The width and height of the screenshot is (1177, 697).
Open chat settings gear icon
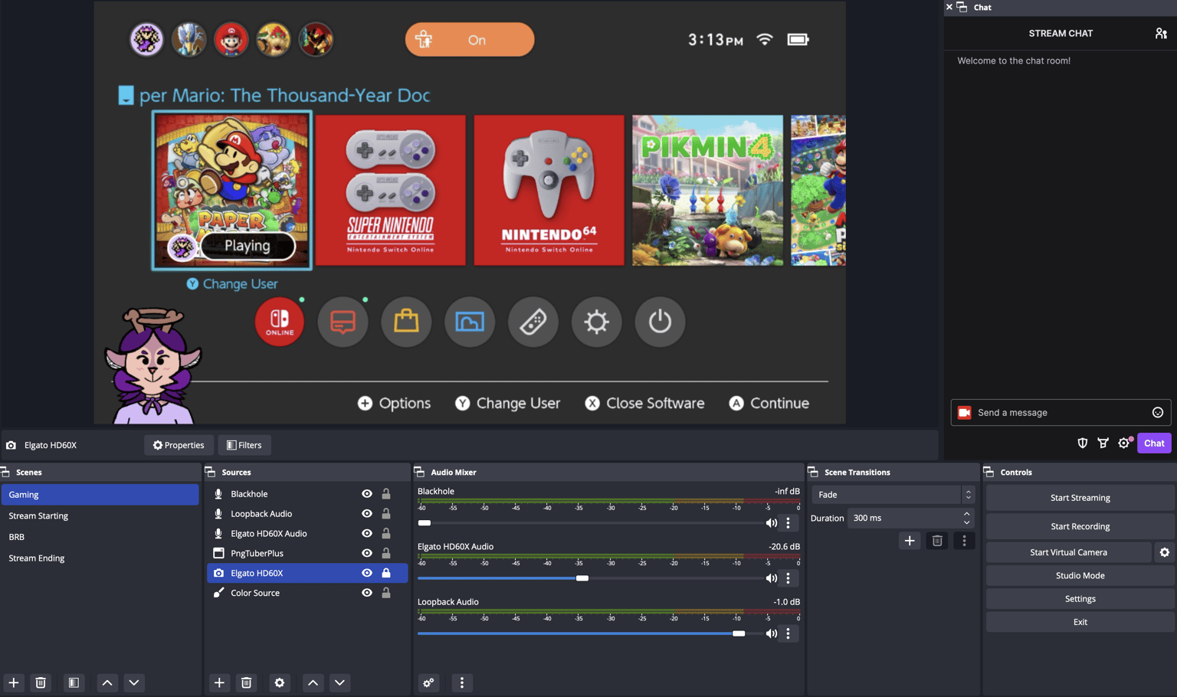tap(1124, 443)
